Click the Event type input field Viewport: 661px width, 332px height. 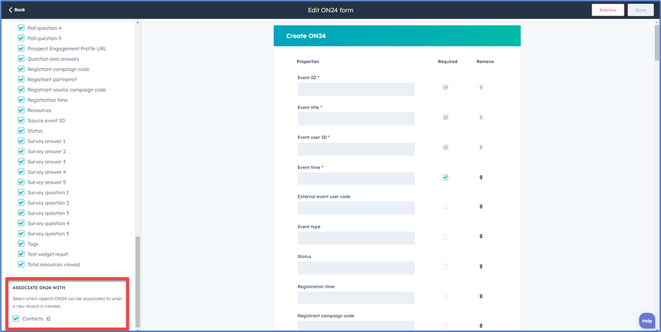tap(356, 238)
